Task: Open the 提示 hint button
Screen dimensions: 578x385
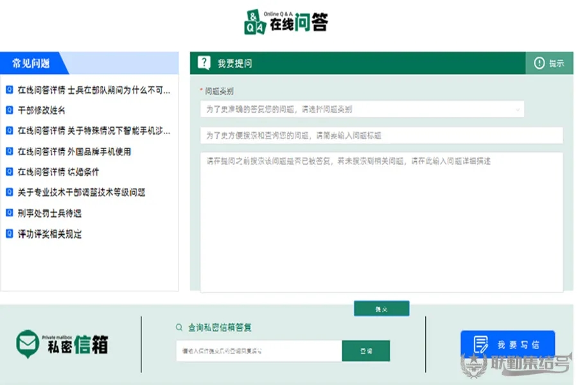Action: point(550,63)
